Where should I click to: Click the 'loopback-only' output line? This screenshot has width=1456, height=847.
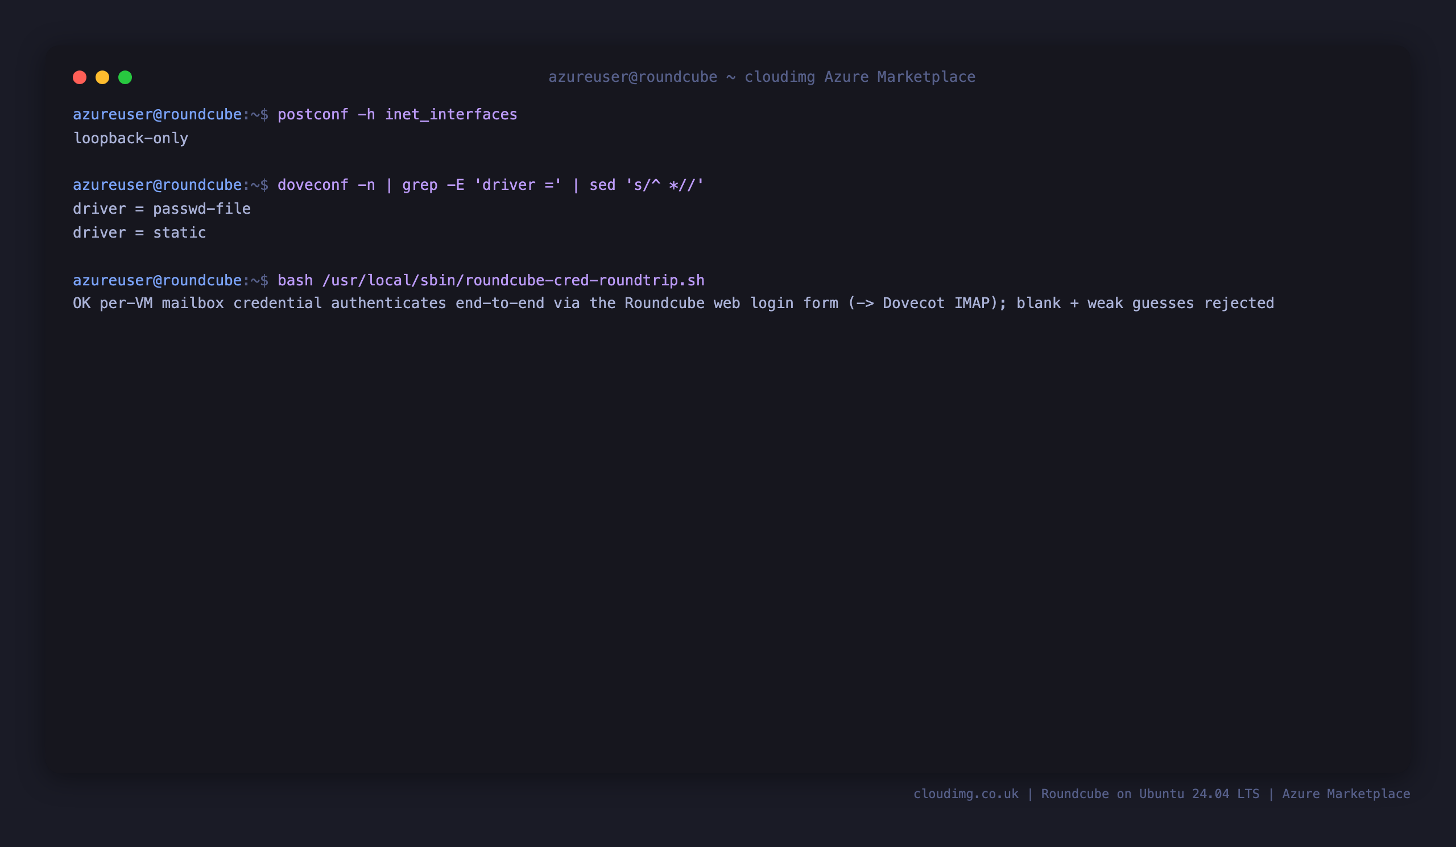131,139
